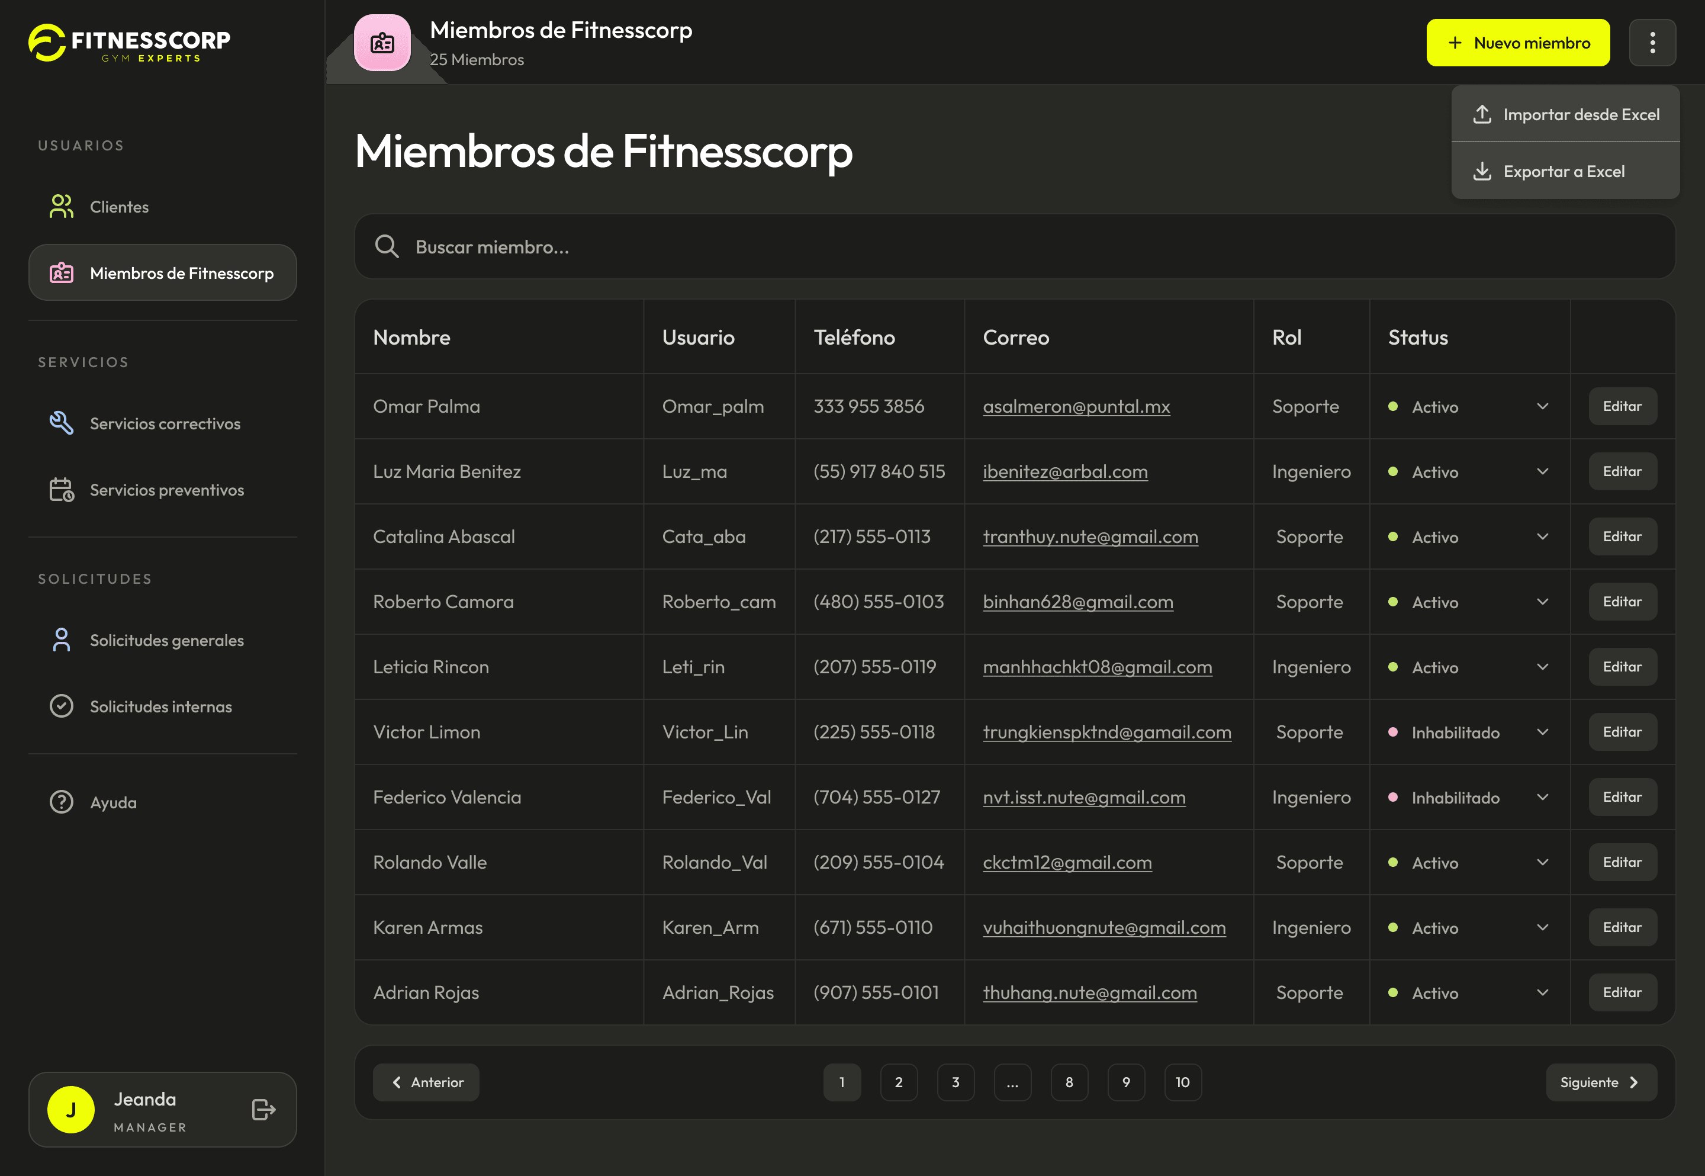
Task: Select Importar desde Excel menu option
Action: click(x=1565, y=114)
